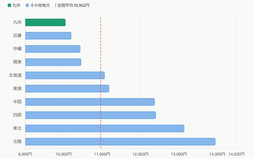Click the 11,000円 axis tick label
The width and height of the screenshot is (254, 159).
(102, 154)
